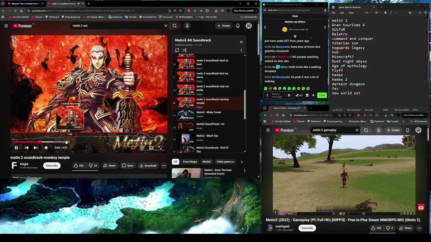This screenshot has height=242, width=431.
Task: Go to YouTube Premium home logo, main window
Action: (23, 26)
